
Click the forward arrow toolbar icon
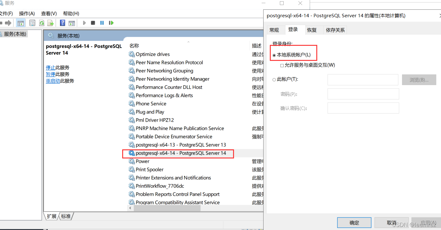click(8, 23)
